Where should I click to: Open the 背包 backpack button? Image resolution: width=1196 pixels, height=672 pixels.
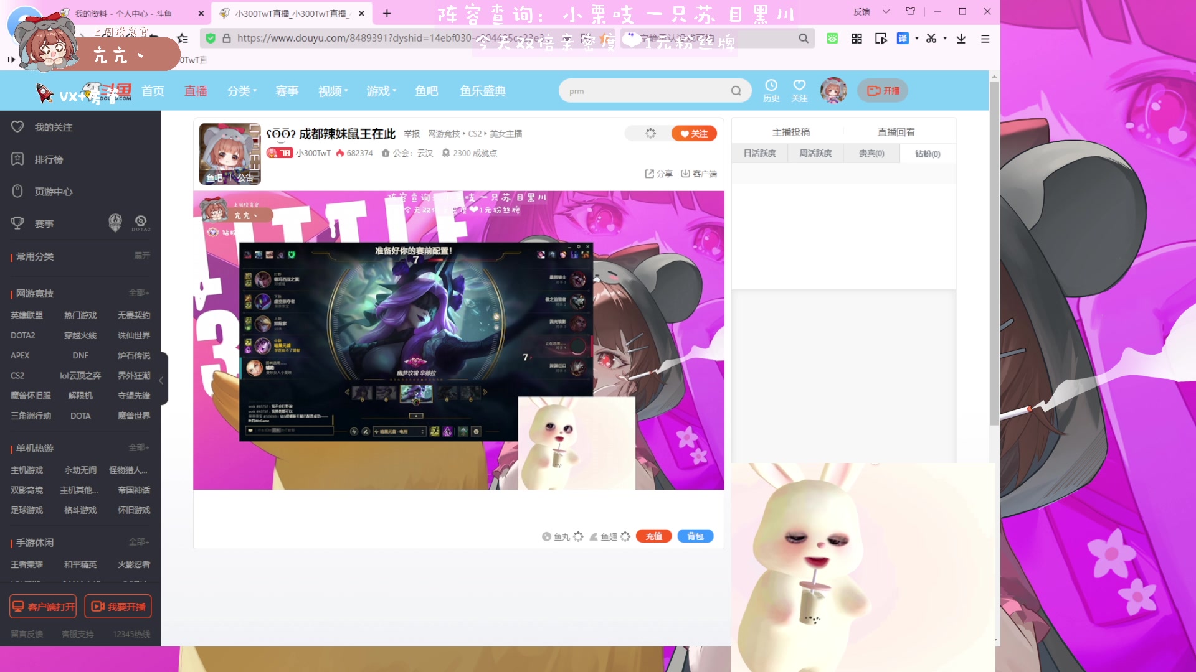pos(695,536)
